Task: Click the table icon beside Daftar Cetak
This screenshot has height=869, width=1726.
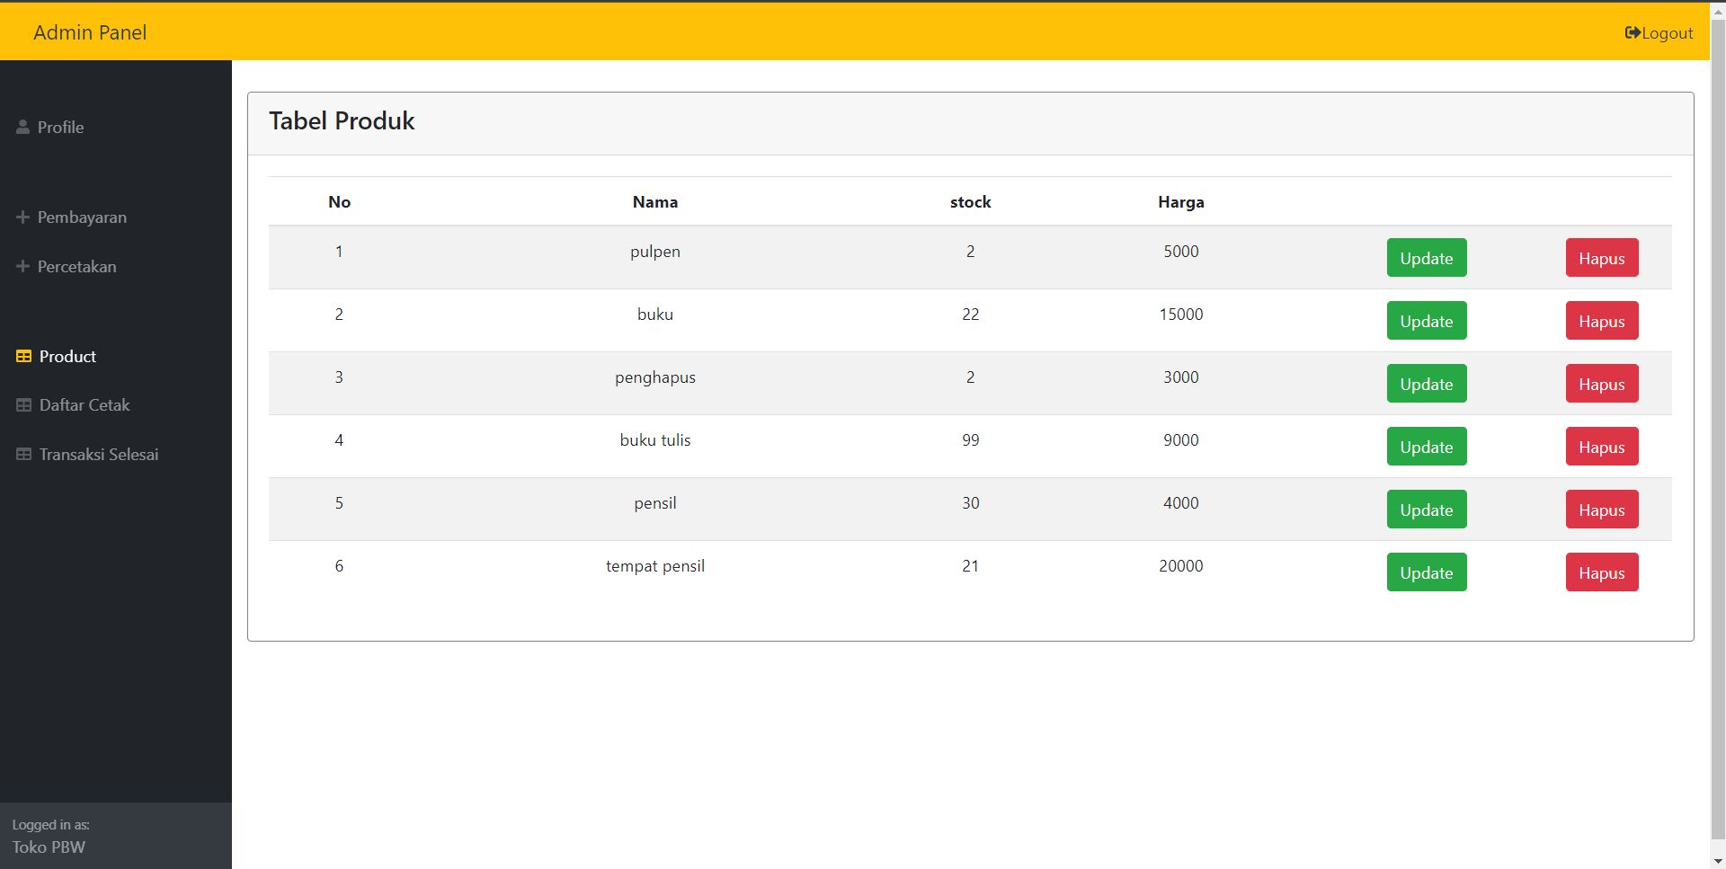Action: pyautogui.click(x=23, y=405)
